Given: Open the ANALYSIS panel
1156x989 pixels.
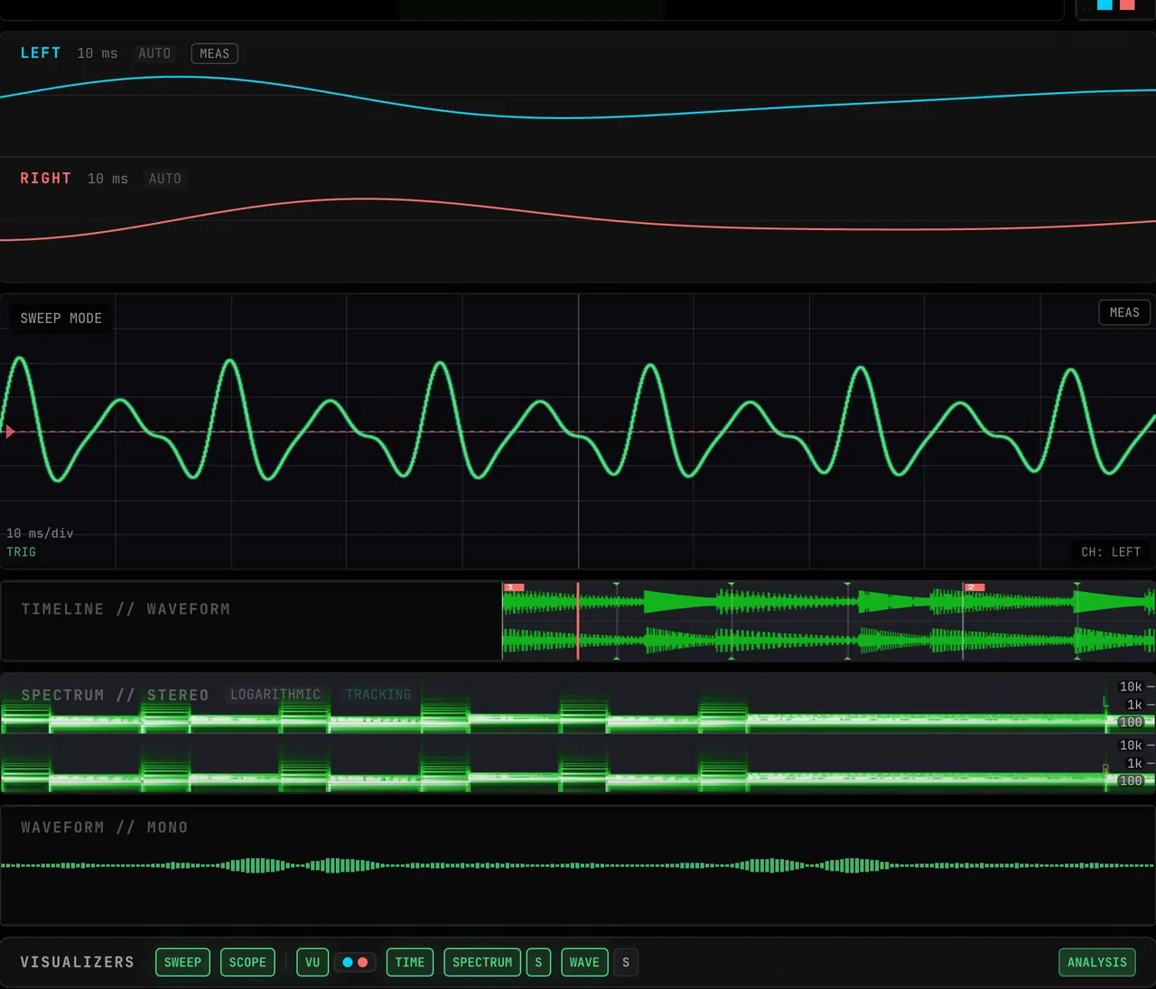Looking at the screenshot, I should click(x=1097, y=962).
